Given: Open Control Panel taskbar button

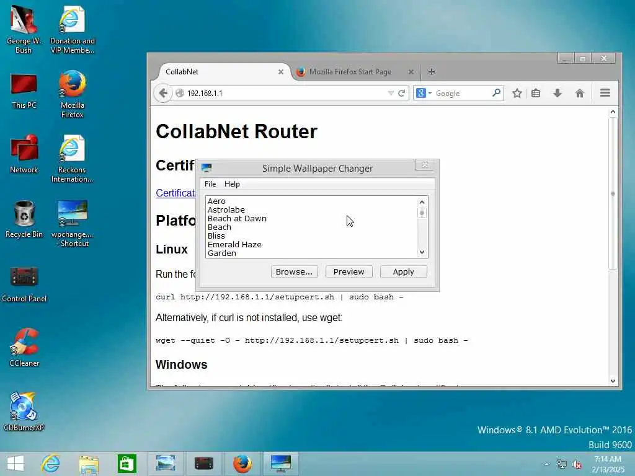Looking at the screenshot, I should tap(203, 464).
